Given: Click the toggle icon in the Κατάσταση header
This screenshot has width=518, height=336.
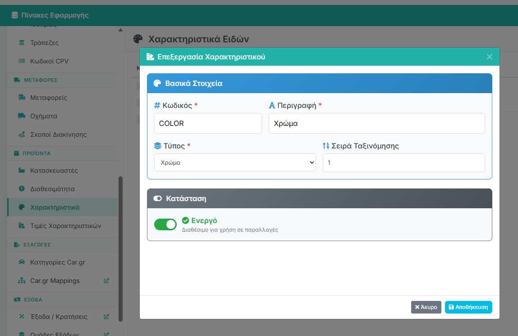Looking at the screenshot, I should coord(158,198).
